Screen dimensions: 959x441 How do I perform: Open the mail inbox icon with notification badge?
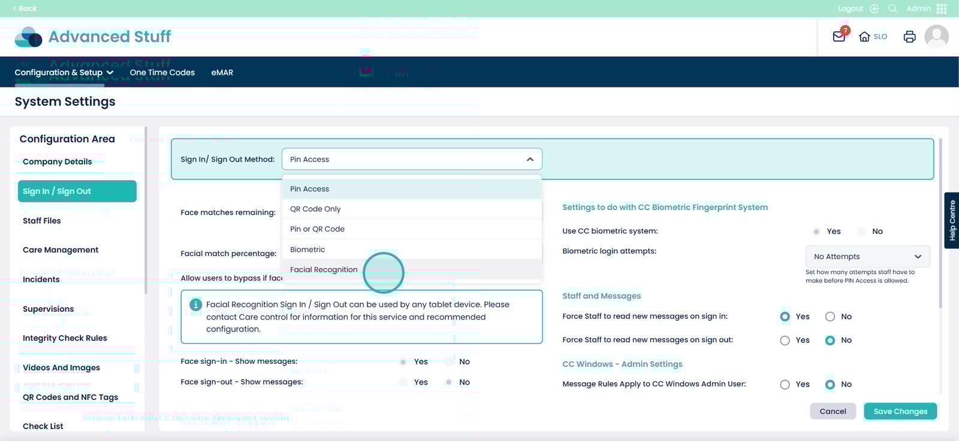pos(839,37)
